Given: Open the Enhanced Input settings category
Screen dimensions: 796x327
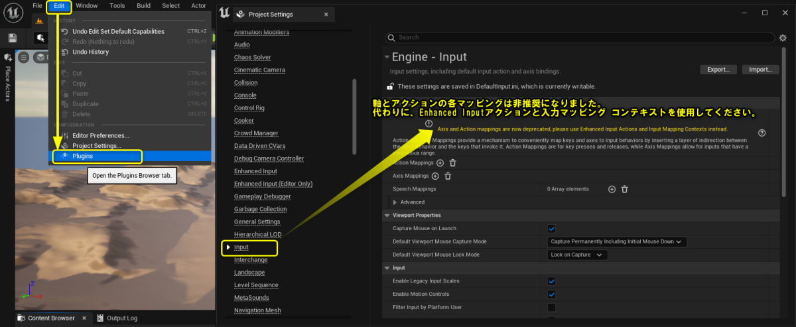Looking at the screenshot, I should (x=255, y=171).
